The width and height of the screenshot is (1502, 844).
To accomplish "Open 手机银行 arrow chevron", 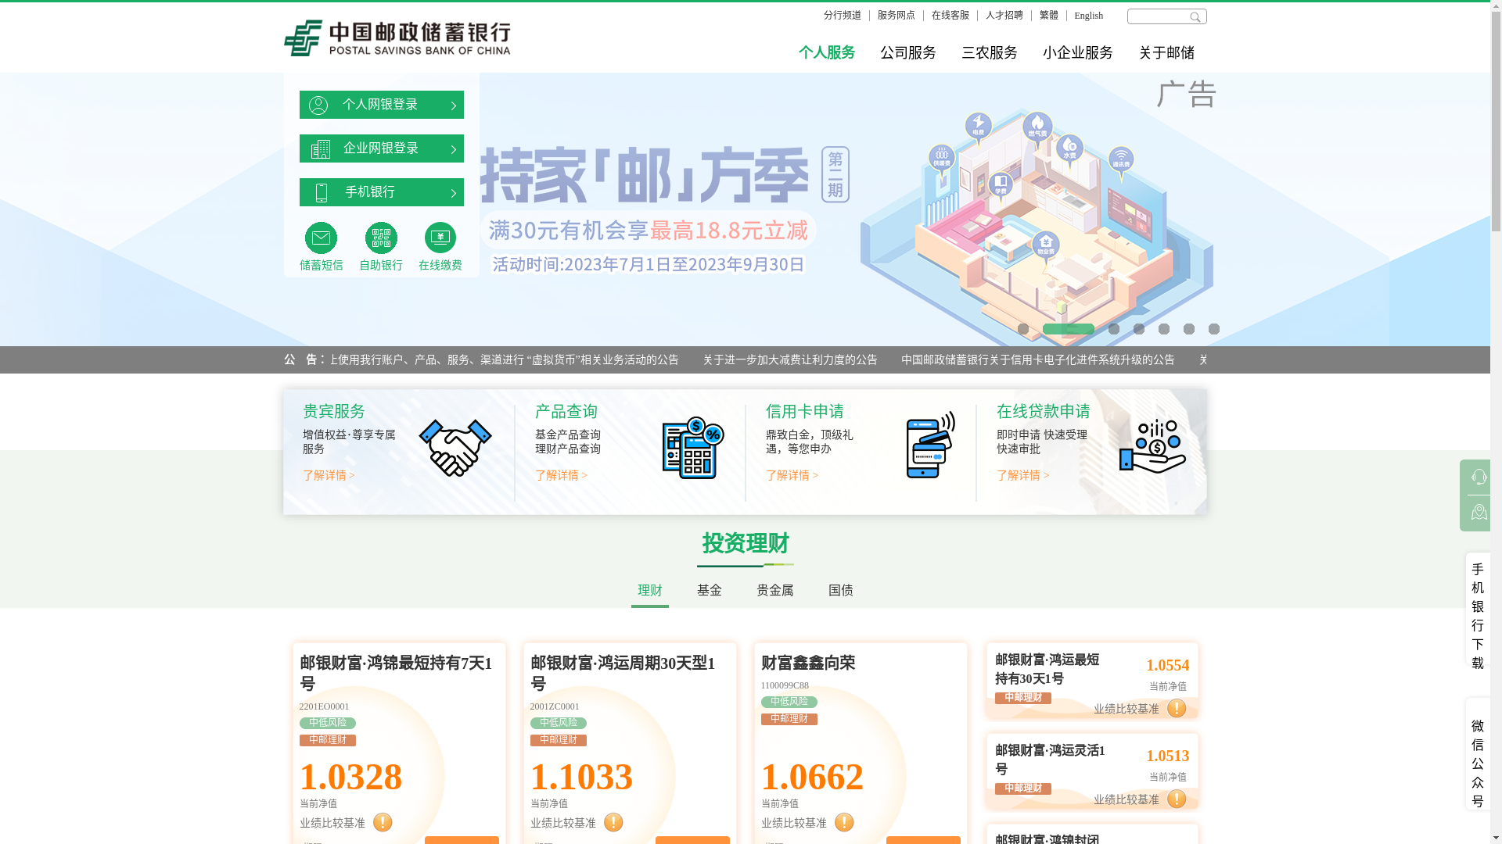I will click(454, 193).
